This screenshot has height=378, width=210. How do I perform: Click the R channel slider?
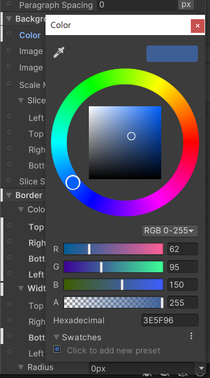click(113, 249)
